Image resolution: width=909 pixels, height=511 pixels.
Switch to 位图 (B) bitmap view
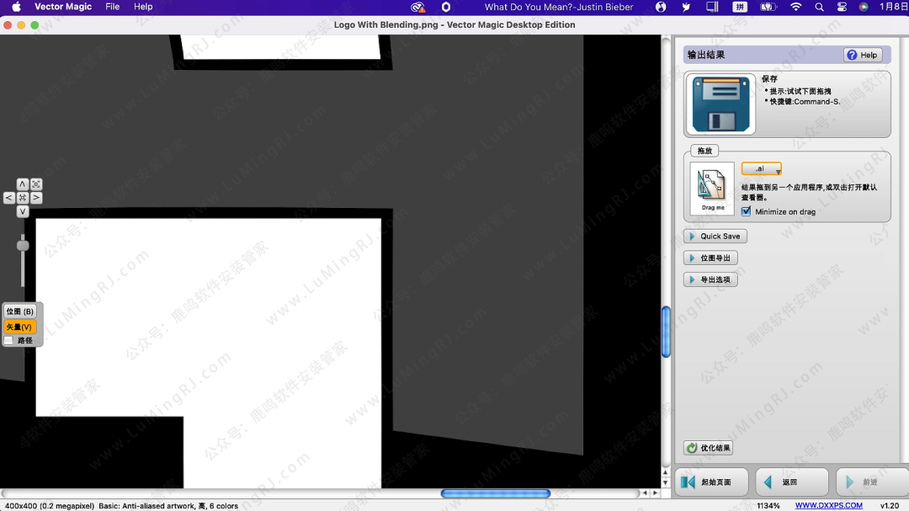pos(20,311)
